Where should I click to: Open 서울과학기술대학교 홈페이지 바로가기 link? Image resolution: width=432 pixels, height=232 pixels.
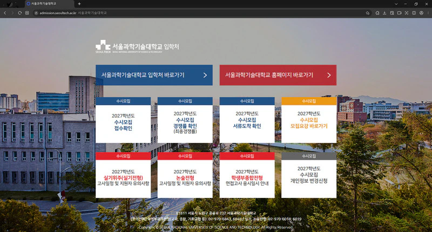pos(278,75)
